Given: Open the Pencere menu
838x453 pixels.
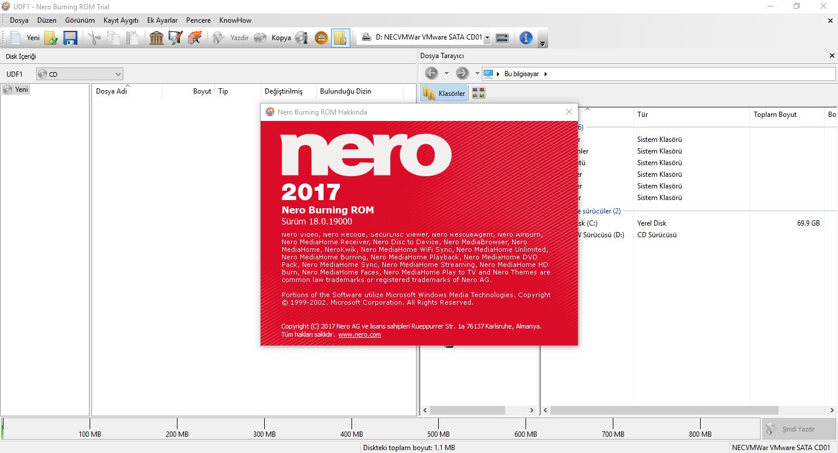Looking at the screenshot, I should point(198,20).
